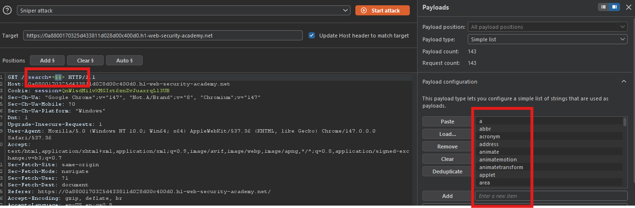Select payload 'area' in the list
635x208 pixels.
[x=549, y=183]
